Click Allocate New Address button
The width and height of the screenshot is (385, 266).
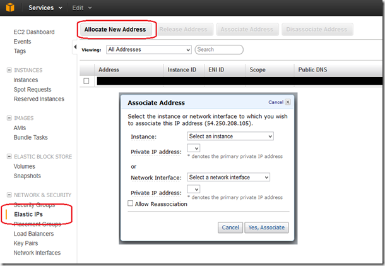click(115, 30)
